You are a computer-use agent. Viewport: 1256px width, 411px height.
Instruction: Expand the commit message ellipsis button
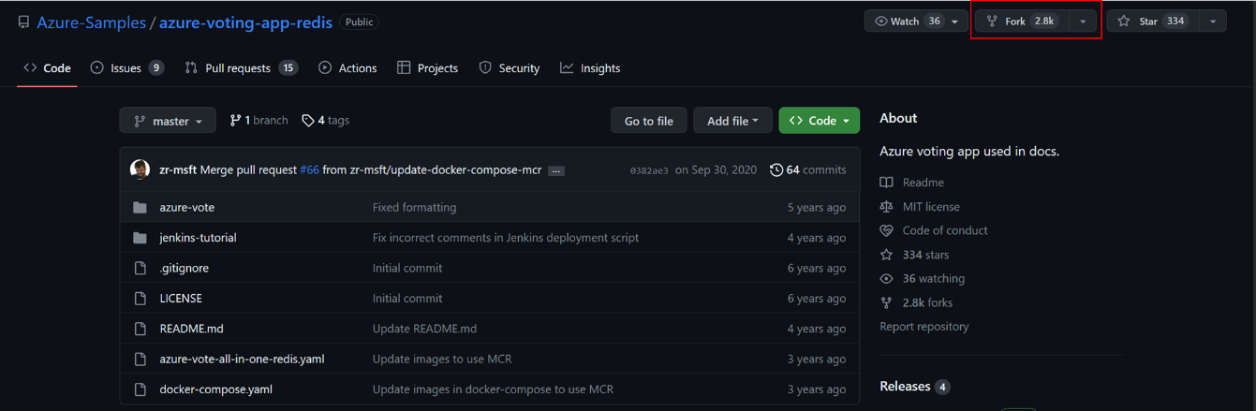(x=556, y=171)
